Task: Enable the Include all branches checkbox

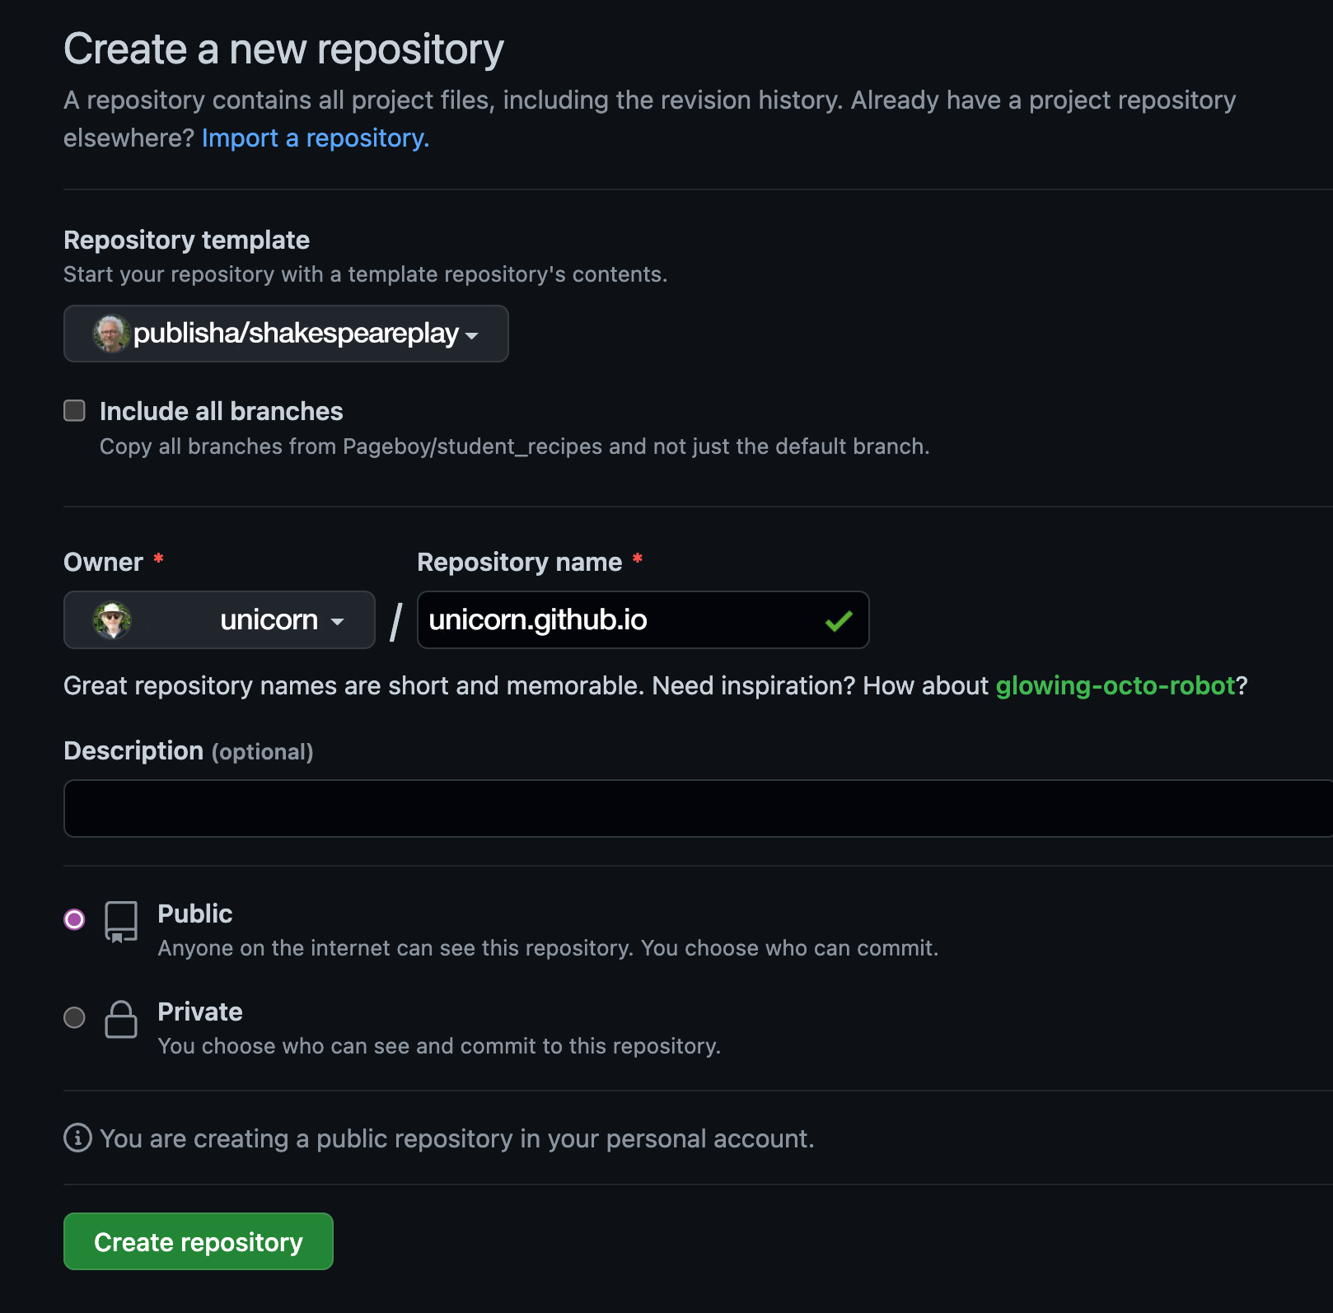Action: [x=75, y=410]
